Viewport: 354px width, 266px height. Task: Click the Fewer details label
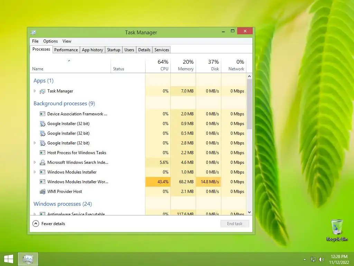[53, 224]
